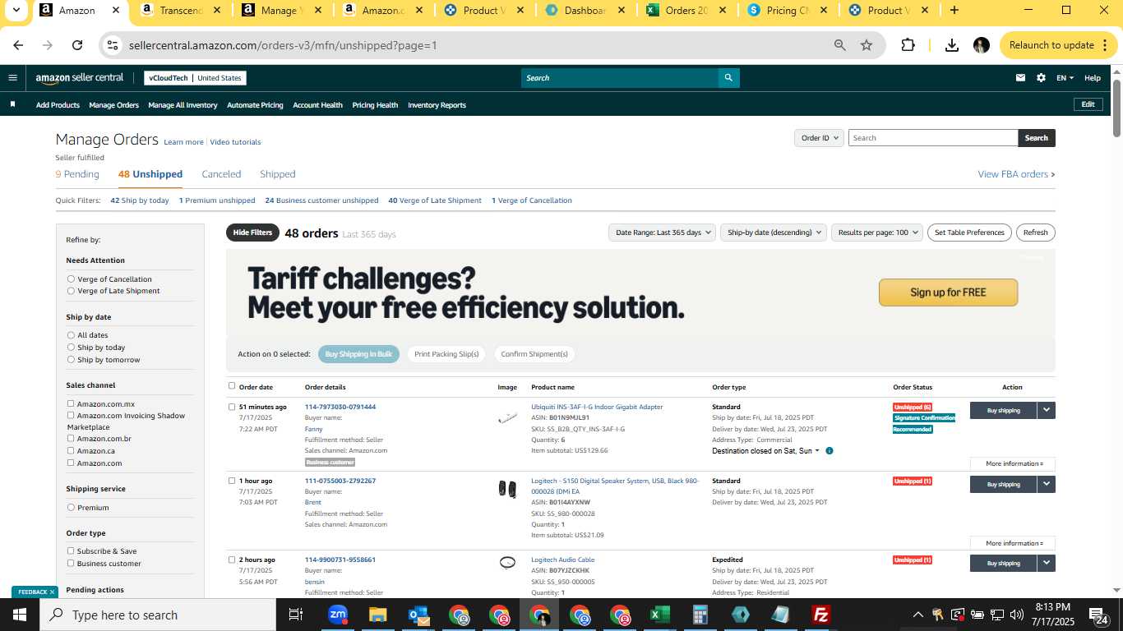The image size is (1123, 631).
Task: Check the Amazon.ca sales channel box
Action: coord(71,450)
